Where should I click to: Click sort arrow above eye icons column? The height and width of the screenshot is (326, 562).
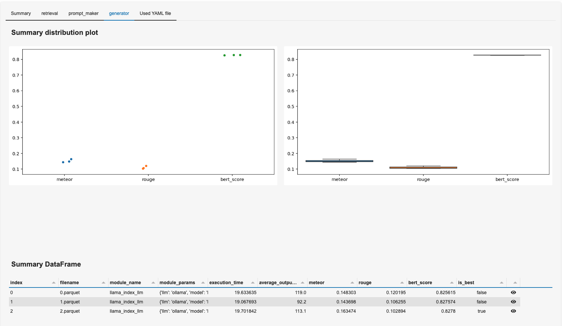coord(515,283)
